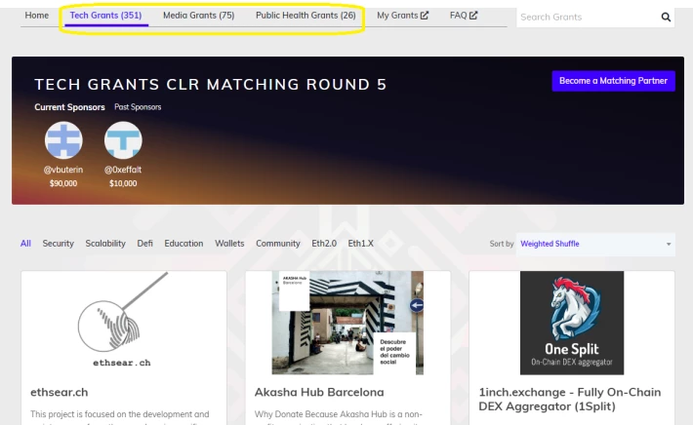Show Current Sponsors list
This screenshot has width=693, height=425.
point(70,107)
